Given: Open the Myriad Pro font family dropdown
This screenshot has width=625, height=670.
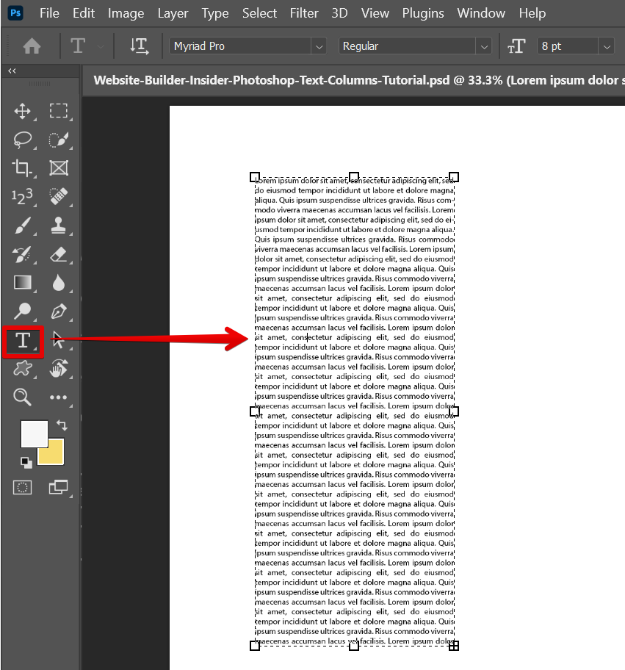Looking at the screenshot, I should 319,46.
